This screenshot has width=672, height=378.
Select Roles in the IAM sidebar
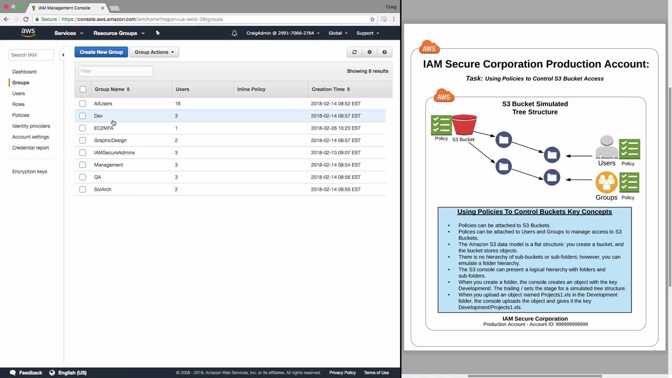click(x=18, y=104)
